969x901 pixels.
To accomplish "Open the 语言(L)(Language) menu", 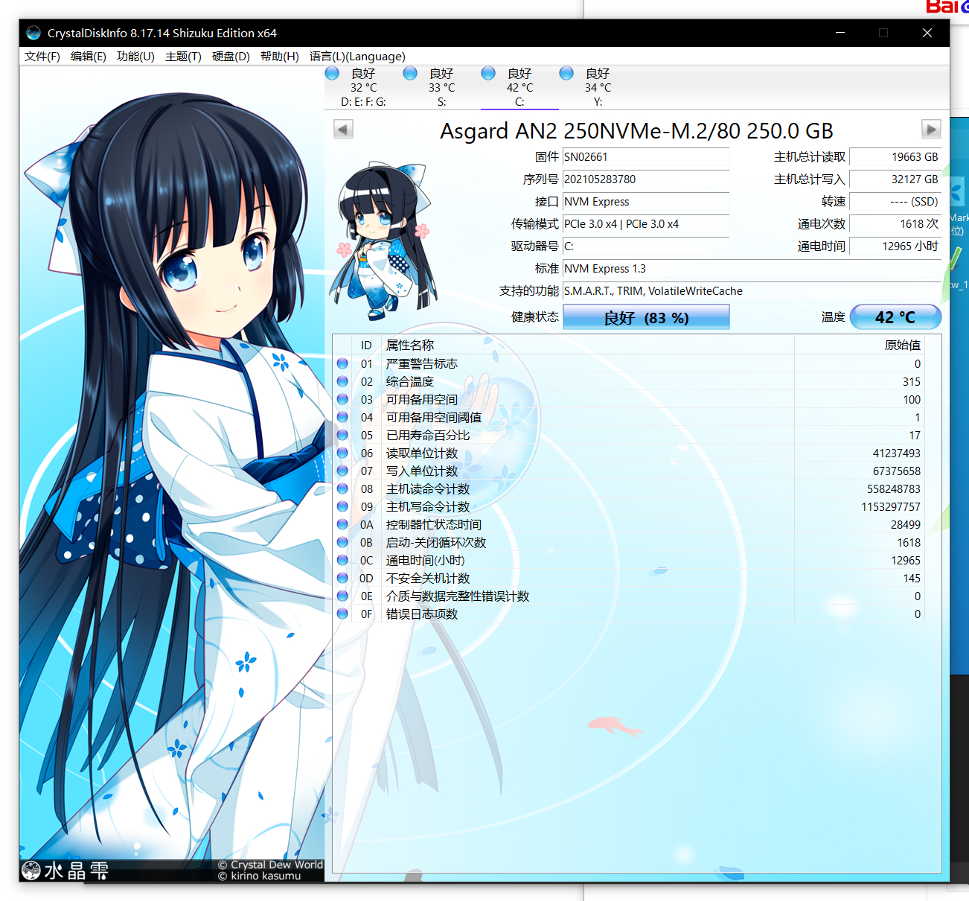I will (x=357, y=57).
